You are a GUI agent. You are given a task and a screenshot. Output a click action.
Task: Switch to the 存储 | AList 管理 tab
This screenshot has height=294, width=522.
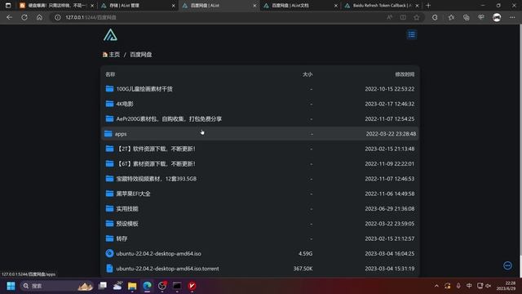[138, 6]
